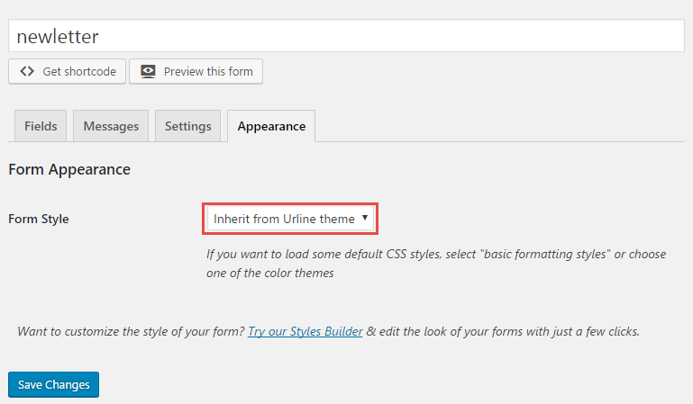
Task: Go to the Settings tab
Action: pos(187,126)
